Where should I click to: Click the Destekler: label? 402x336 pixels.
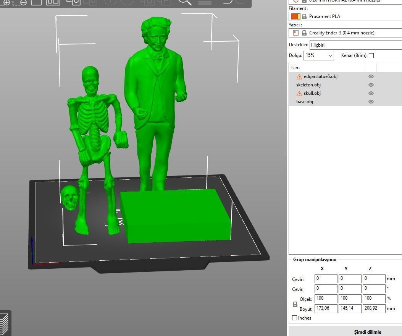299,45
